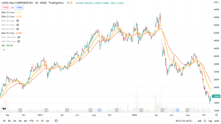This screenshot has height=124, width=221.
Task: Select the EMA 50 close legend
Action: click(8, 33)
